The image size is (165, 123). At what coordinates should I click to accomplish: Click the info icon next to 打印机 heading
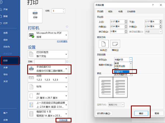(x=67, y=27)
